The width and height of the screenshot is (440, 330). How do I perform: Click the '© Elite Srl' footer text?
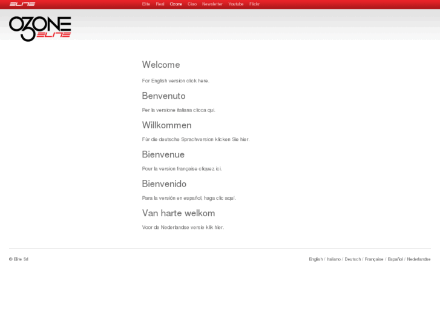click(x=19, y=259)
